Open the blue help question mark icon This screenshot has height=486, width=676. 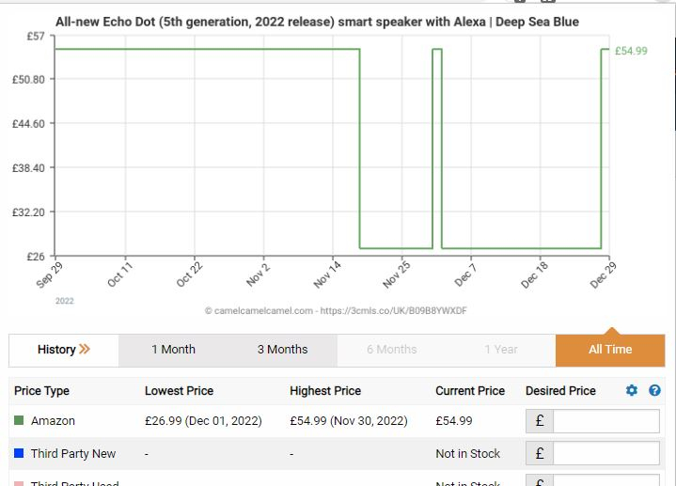coord(654,390)
